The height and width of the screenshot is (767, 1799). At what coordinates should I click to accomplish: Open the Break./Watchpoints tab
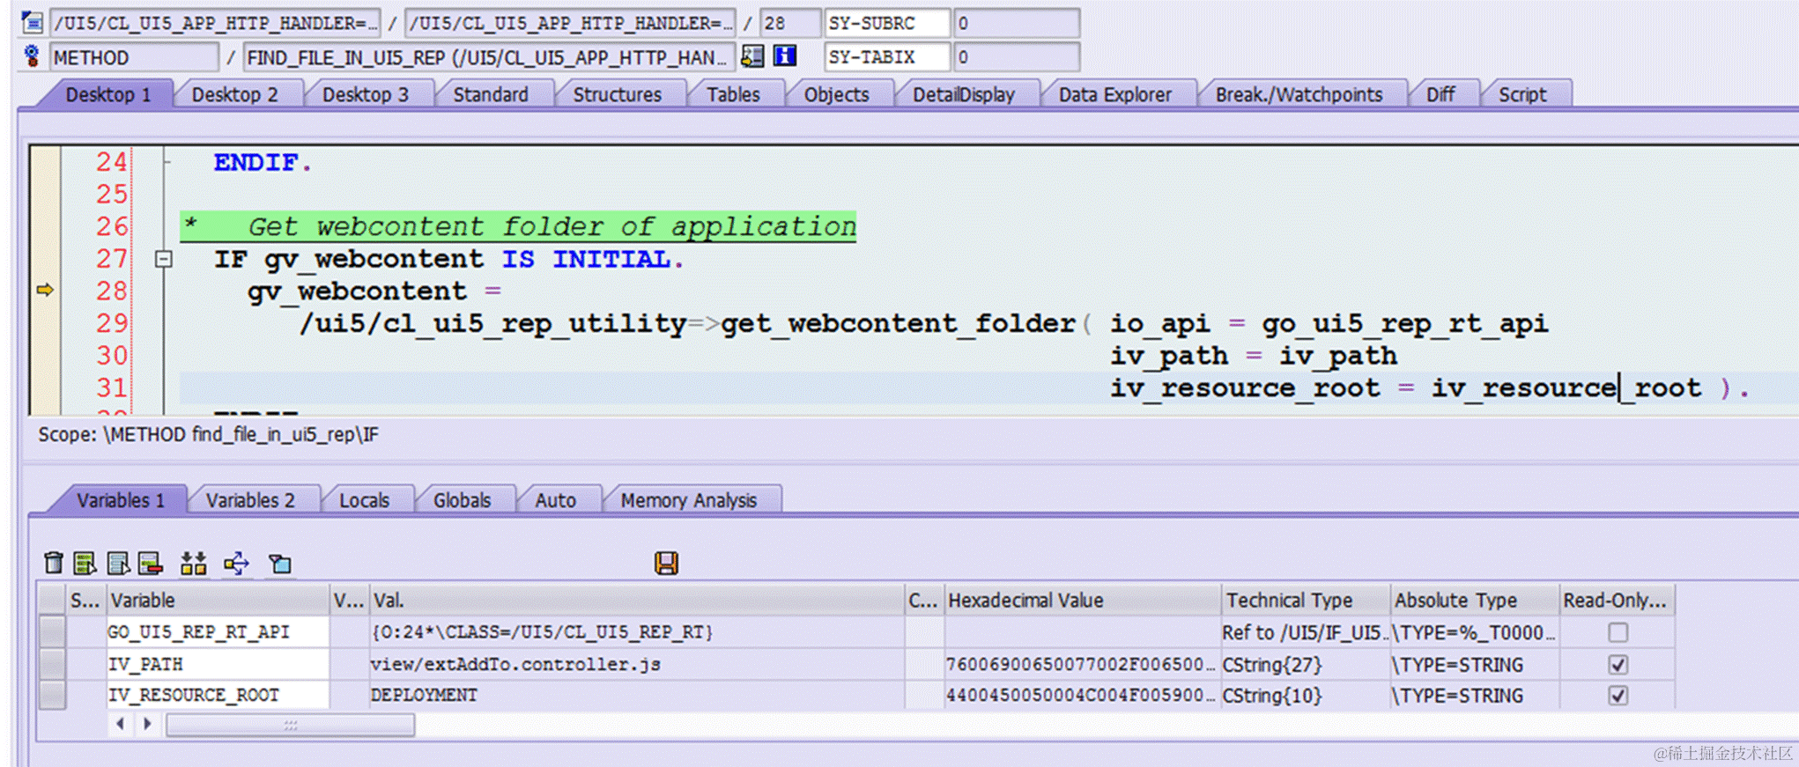click(1299, 94)
